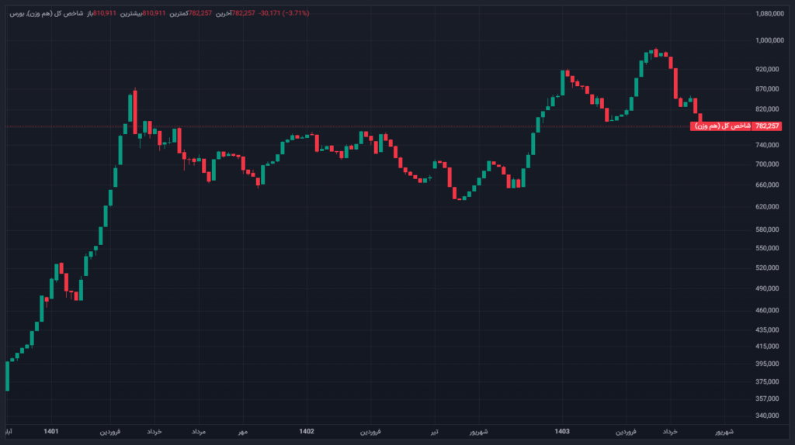Image resolution: width=795 pixels, height=445 pixels.
Task: Click the 700,000 price axis label
Action: coord(767,164)
